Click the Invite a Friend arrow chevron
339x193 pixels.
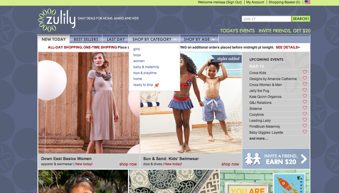pyautogui.click(x=304, y=159)
